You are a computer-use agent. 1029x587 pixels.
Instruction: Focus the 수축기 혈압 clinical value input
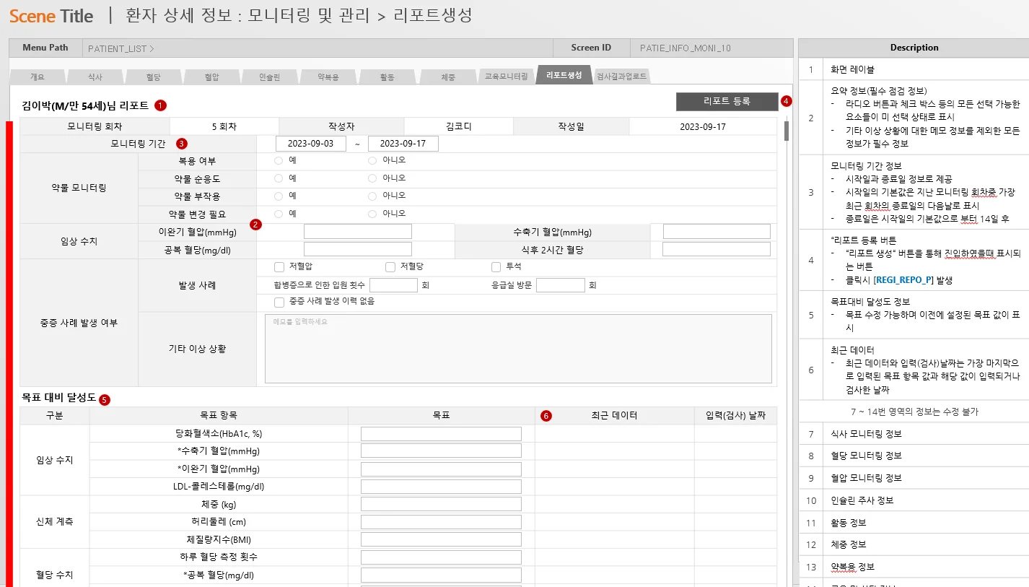[x=717, y=232]
